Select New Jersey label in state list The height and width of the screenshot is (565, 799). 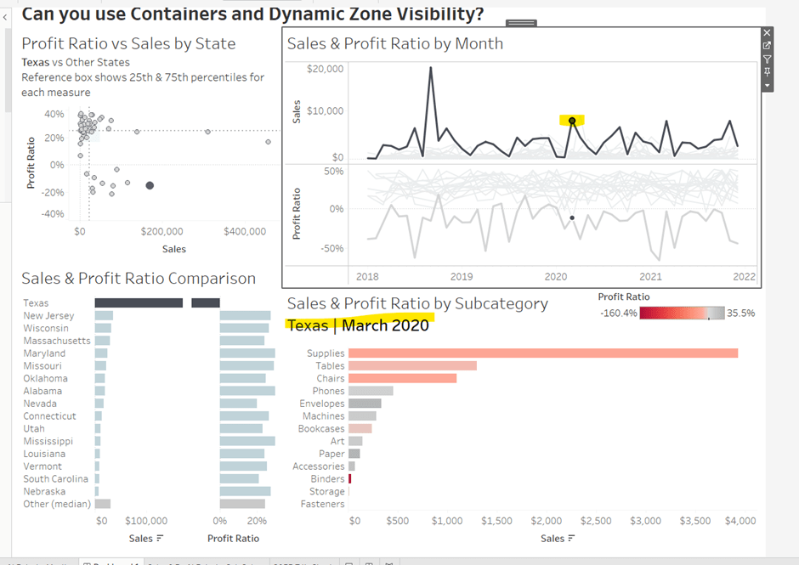click(x=48, y=316)
